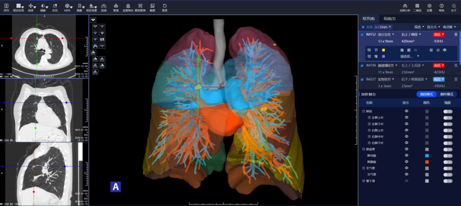Open the 请选择 margin dropdown
Screen dimensions: 461x206
click(409, 56)
